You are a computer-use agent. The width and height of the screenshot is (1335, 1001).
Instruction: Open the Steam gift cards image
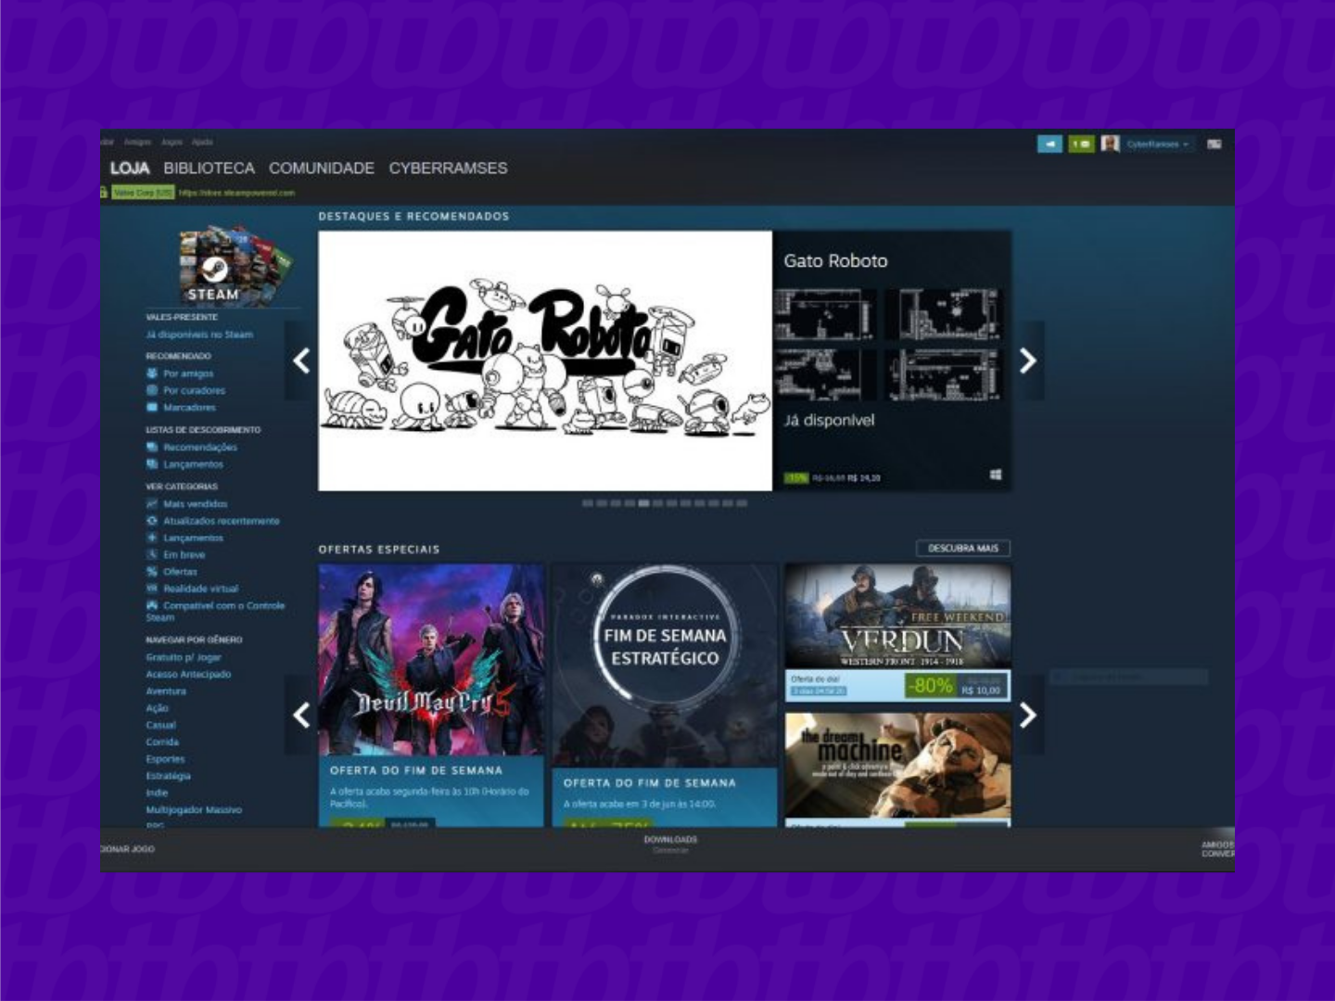235,266
